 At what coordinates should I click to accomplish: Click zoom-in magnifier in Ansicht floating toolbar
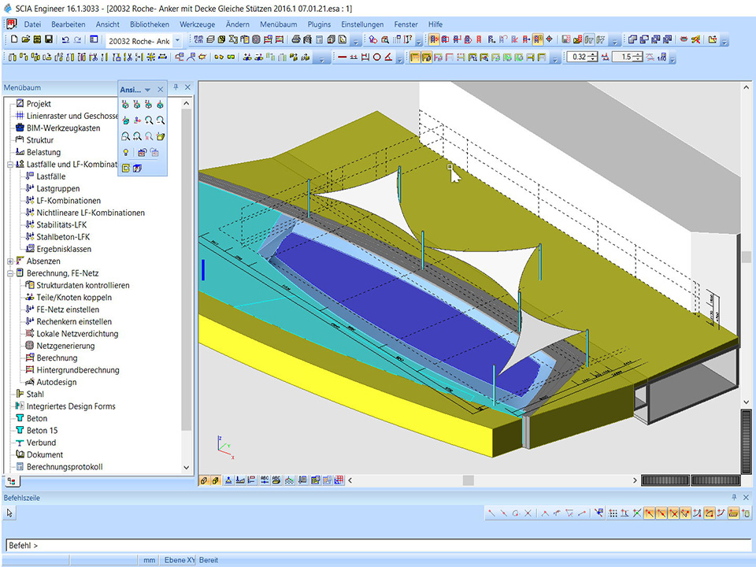pos(148,120)
